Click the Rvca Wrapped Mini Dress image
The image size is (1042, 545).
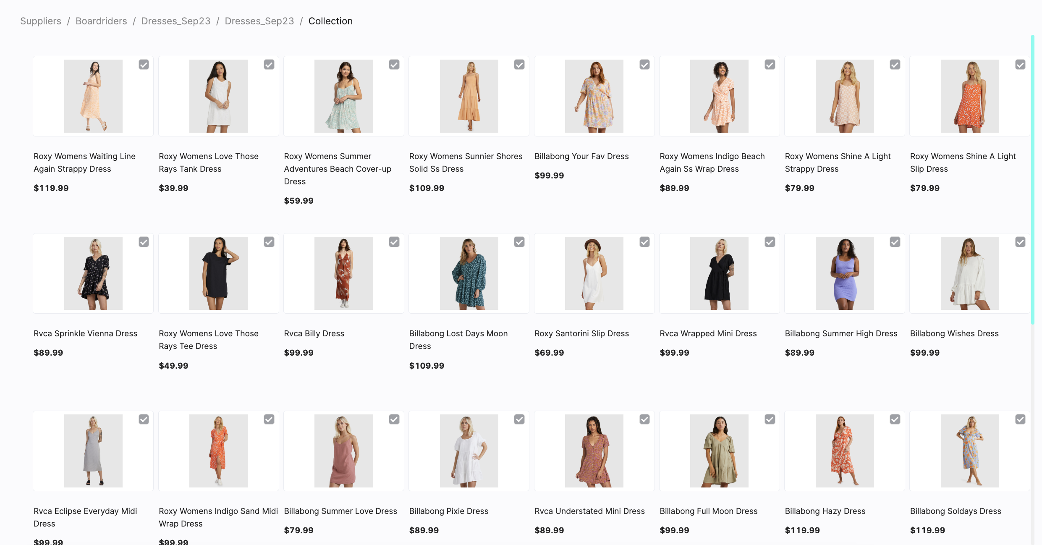point(719,273)
